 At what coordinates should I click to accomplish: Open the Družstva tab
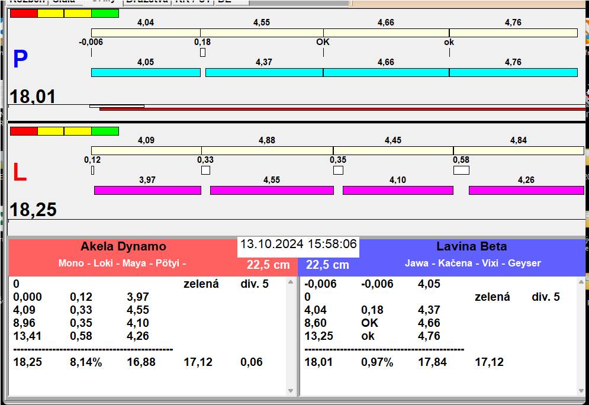click(x=148, y=2)
